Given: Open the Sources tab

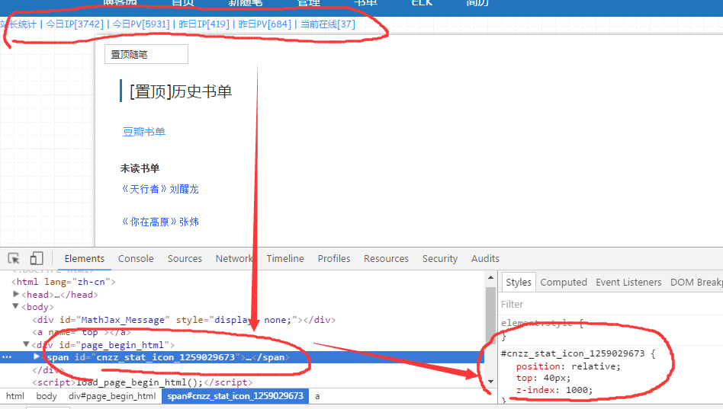Looking at the screenshot, I should tap(185, 258).
